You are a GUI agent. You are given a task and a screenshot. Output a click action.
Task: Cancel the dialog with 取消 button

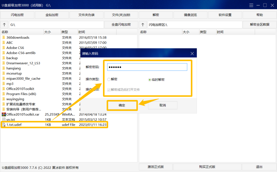coord(163,105)
